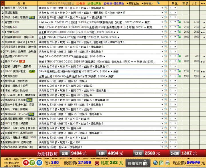
Task: Click the 380 savings value
Action: pos(55,163)
